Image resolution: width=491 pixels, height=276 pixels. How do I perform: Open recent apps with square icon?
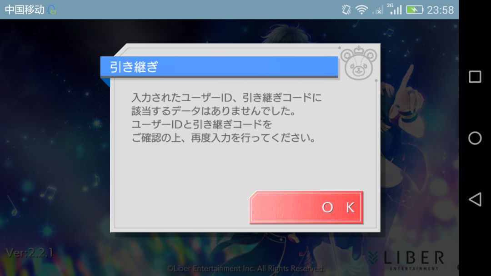coord(475,77)
